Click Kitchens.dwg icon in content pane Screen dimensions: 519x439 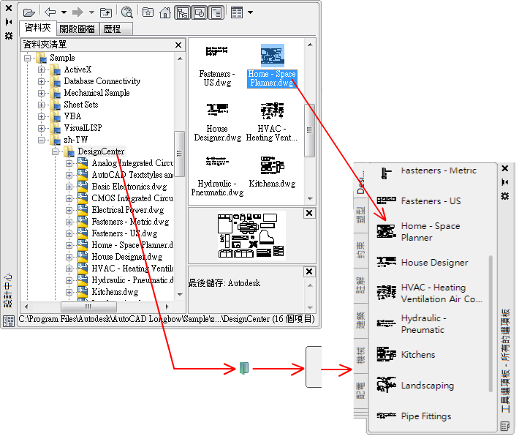(x=272, y=165)
